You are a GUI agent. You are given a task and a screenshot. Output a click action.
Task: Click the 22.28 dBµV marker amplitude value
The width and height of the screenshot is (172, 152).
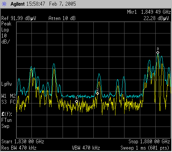(x=156, y=18)
